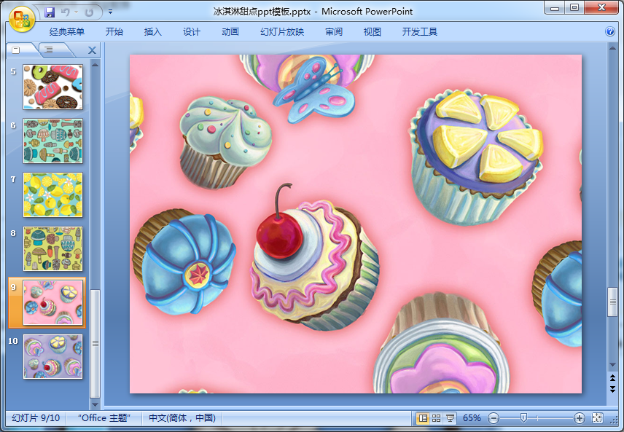Fit slide to current window icon
Image resolution: width=624 pixels, height=432 pixels.
tap(598, 418)
